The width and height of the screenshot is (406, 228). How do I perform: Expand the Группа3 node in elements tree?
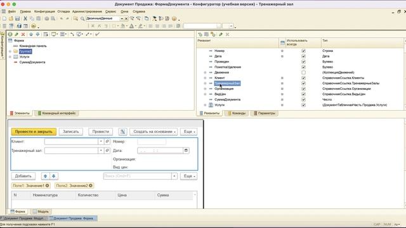click(x=10, y=51)
